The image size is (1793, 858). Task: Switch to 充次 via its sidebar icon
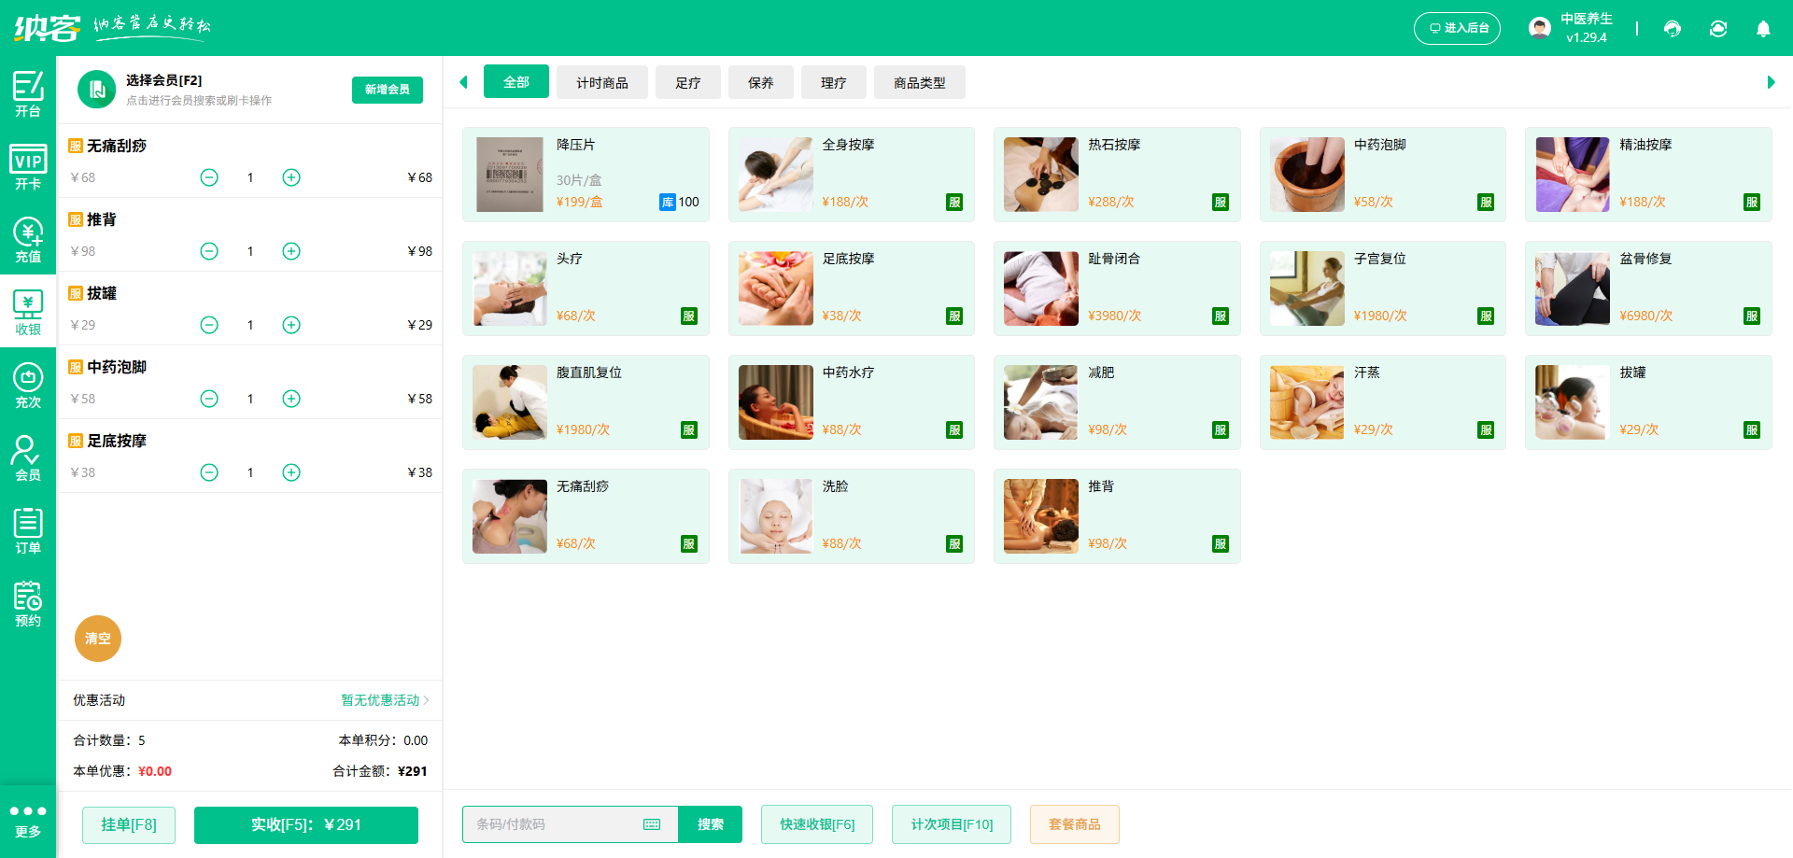tap(28, 384)
